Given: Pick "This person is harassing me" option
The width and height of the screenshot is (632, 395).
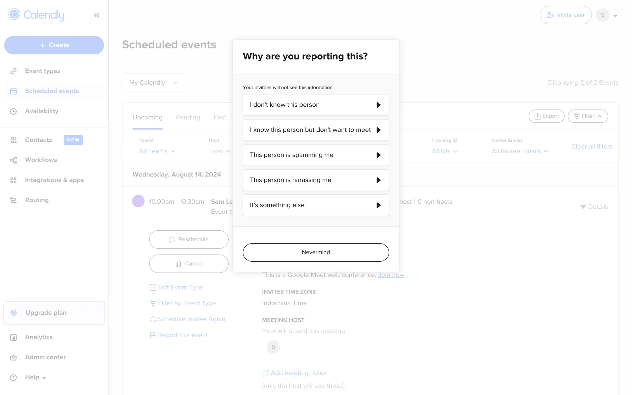Looking at the screenshot, I should 316,180.
